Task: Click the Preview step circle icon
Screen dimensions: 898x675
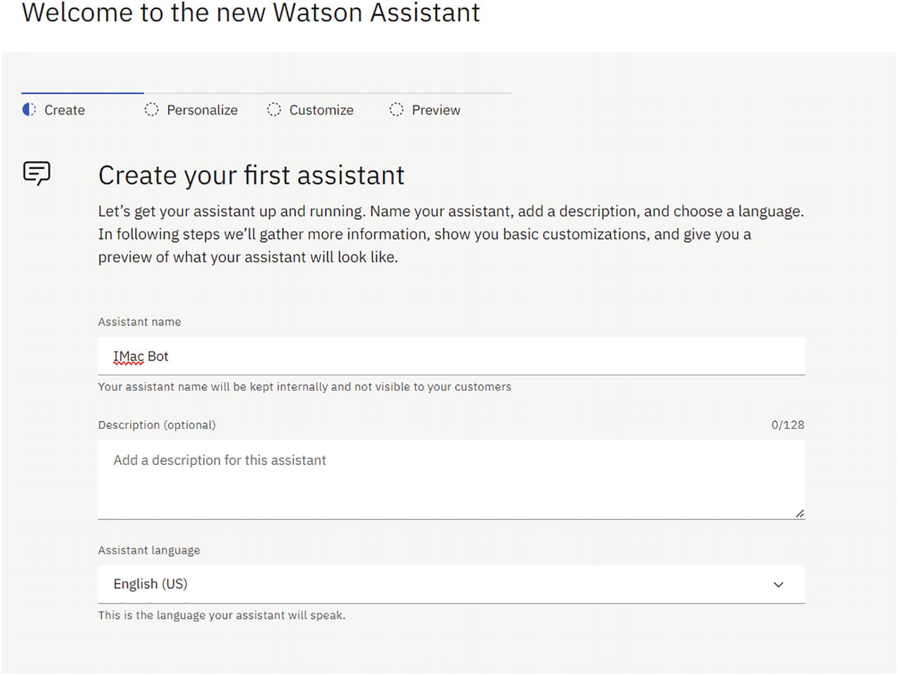Action: coord(396,110)
